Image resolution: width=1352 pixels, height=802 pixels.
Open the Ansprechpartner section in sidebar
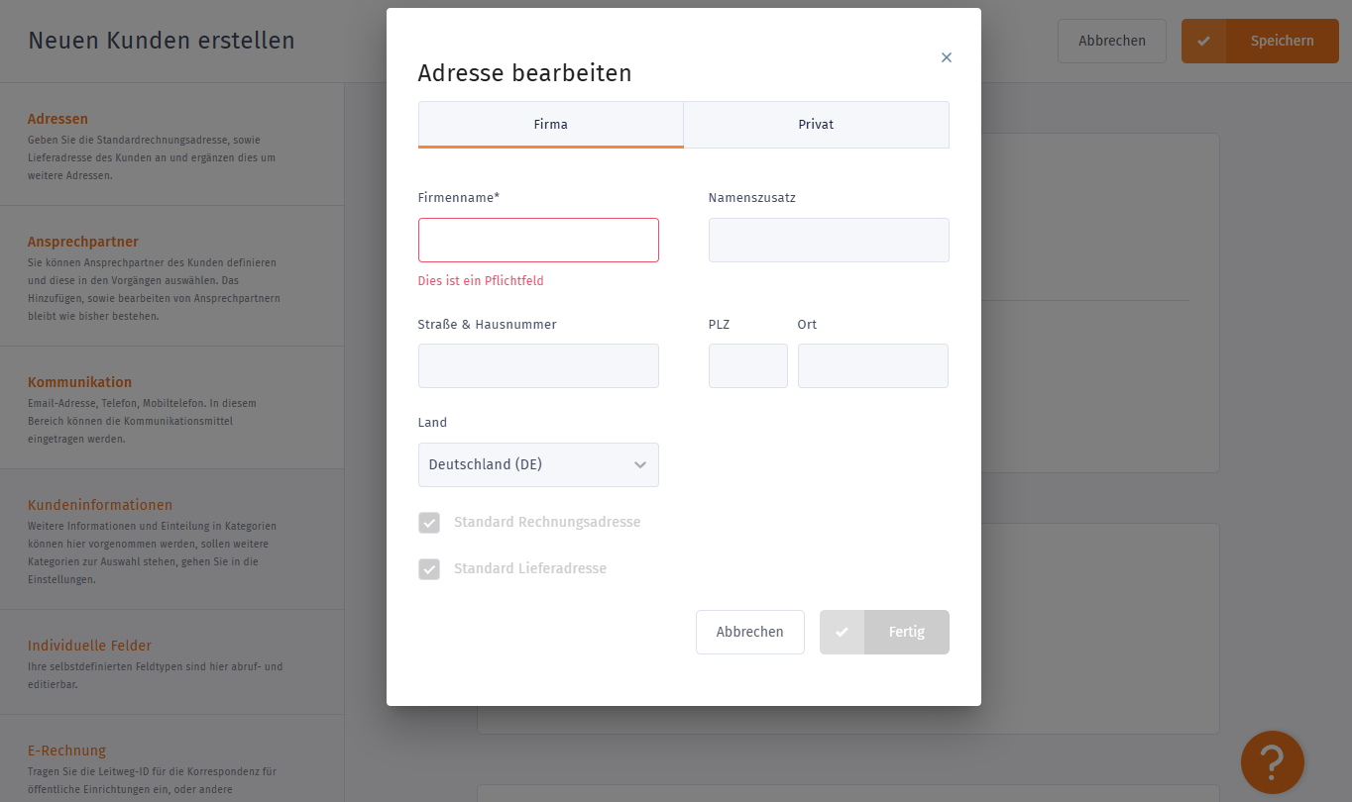click(172, 276)
